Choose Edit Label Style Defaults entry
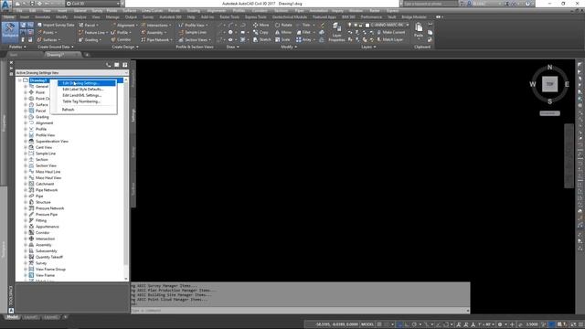This screenshot has width=585, height=329. pyautogui.click(x=83, y=90)
